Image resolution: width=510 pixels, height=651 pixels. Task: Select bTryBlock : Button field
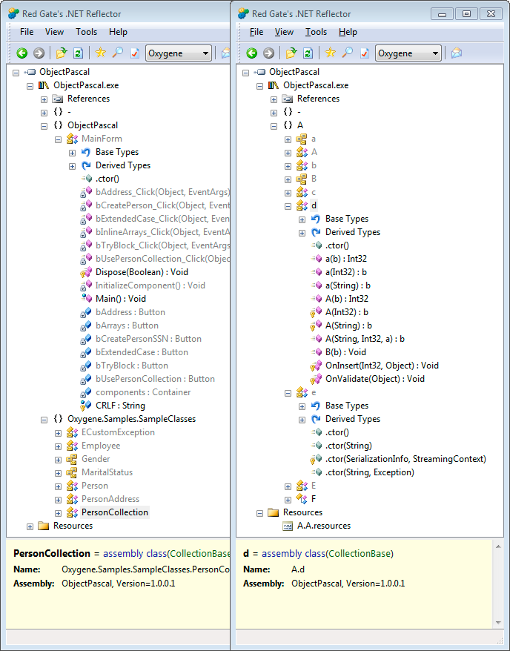pyautogui.click(x=131, y=366)
